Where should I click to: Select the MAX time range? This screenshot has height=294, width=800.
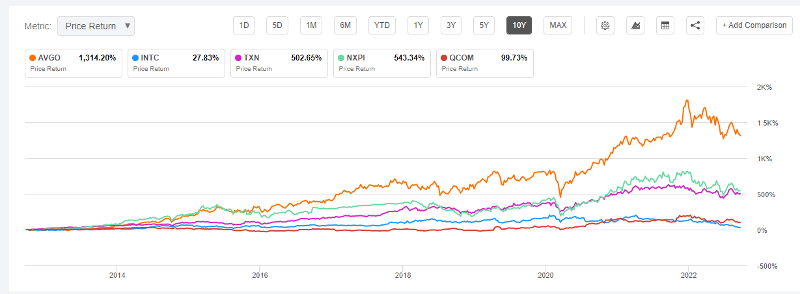(558, 25)
